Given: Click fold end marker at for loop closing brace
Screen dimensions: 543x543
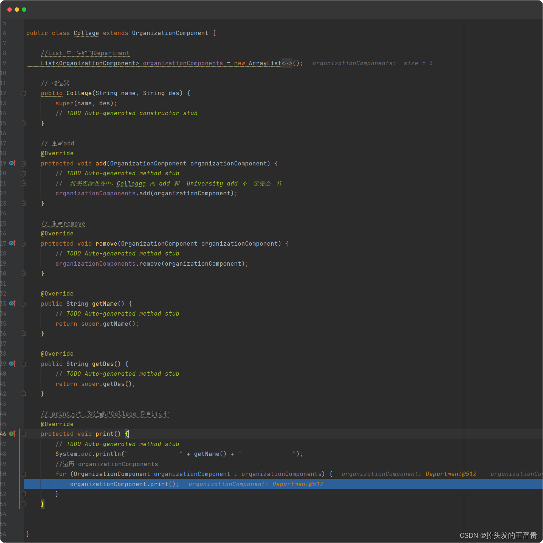Looking at the screenshot, I should pyautogui.click(x=24, y=494).
